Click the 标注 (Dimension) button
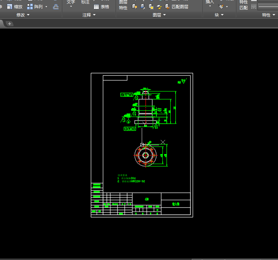278x260 pixels. (x=85, y=2)
